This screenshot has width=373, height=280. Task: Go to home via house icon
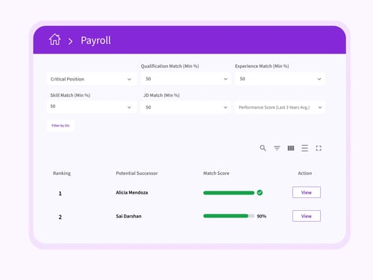tap(54, 39)
